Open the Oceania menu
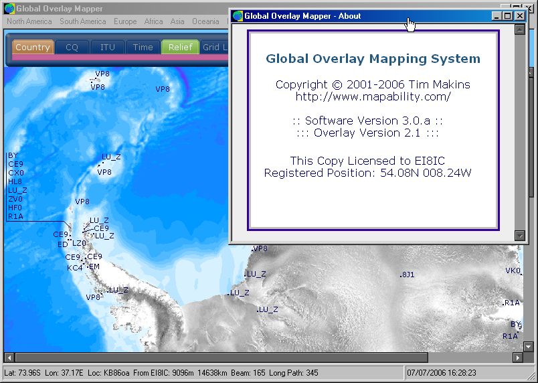 (205, 21)
